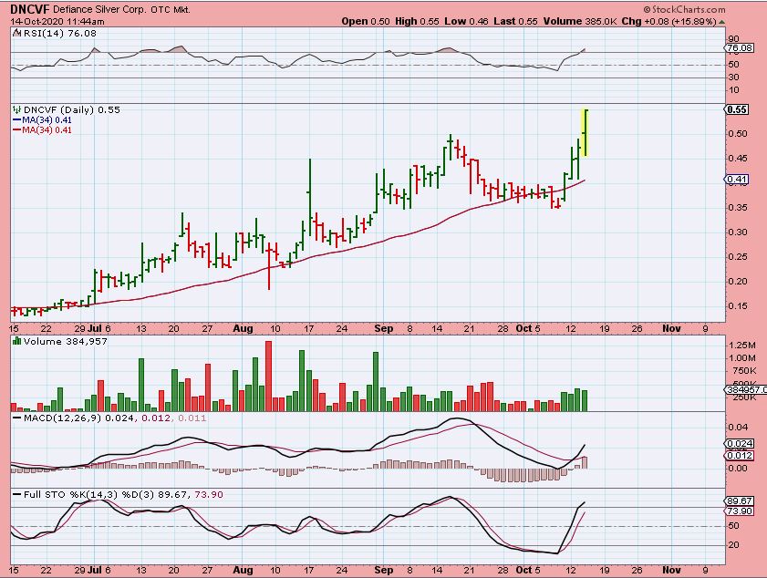Click the 14-Oct-2020 11:44am timestamp

pyautogui.click(x=57, y=22)
